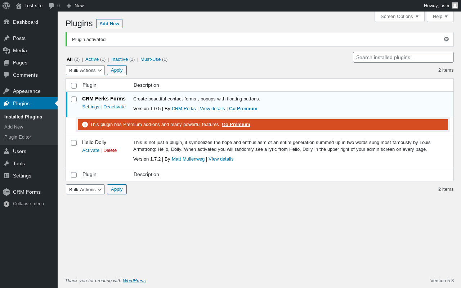
Task: Click the Posts pushpin icon
Action: point(6,38)
